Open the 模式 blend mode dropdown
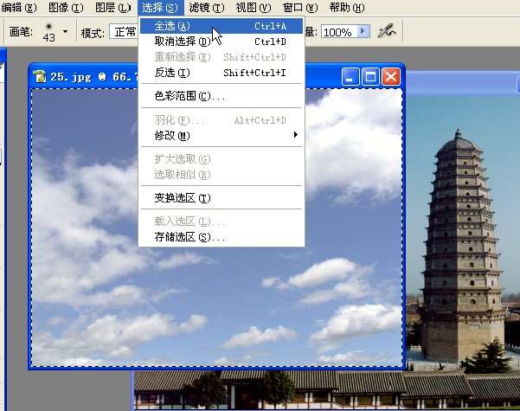The image size is (520, 411). (x=121, y=32)
